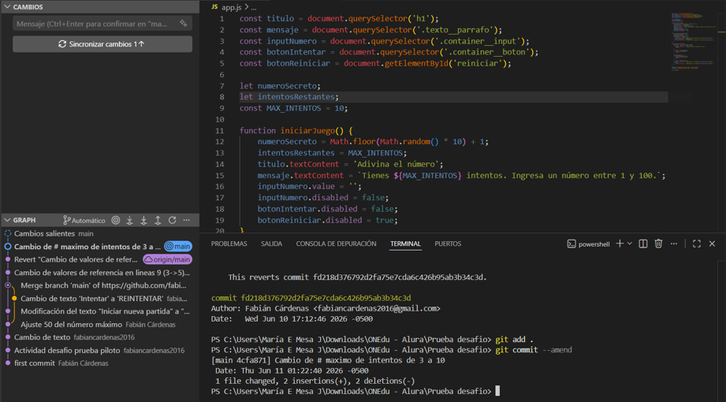Select the TERMINAL tab
The image size is (726, 402).
[x=406, y=244]
